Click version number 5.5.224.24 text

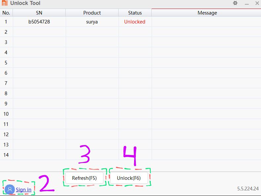248,189
